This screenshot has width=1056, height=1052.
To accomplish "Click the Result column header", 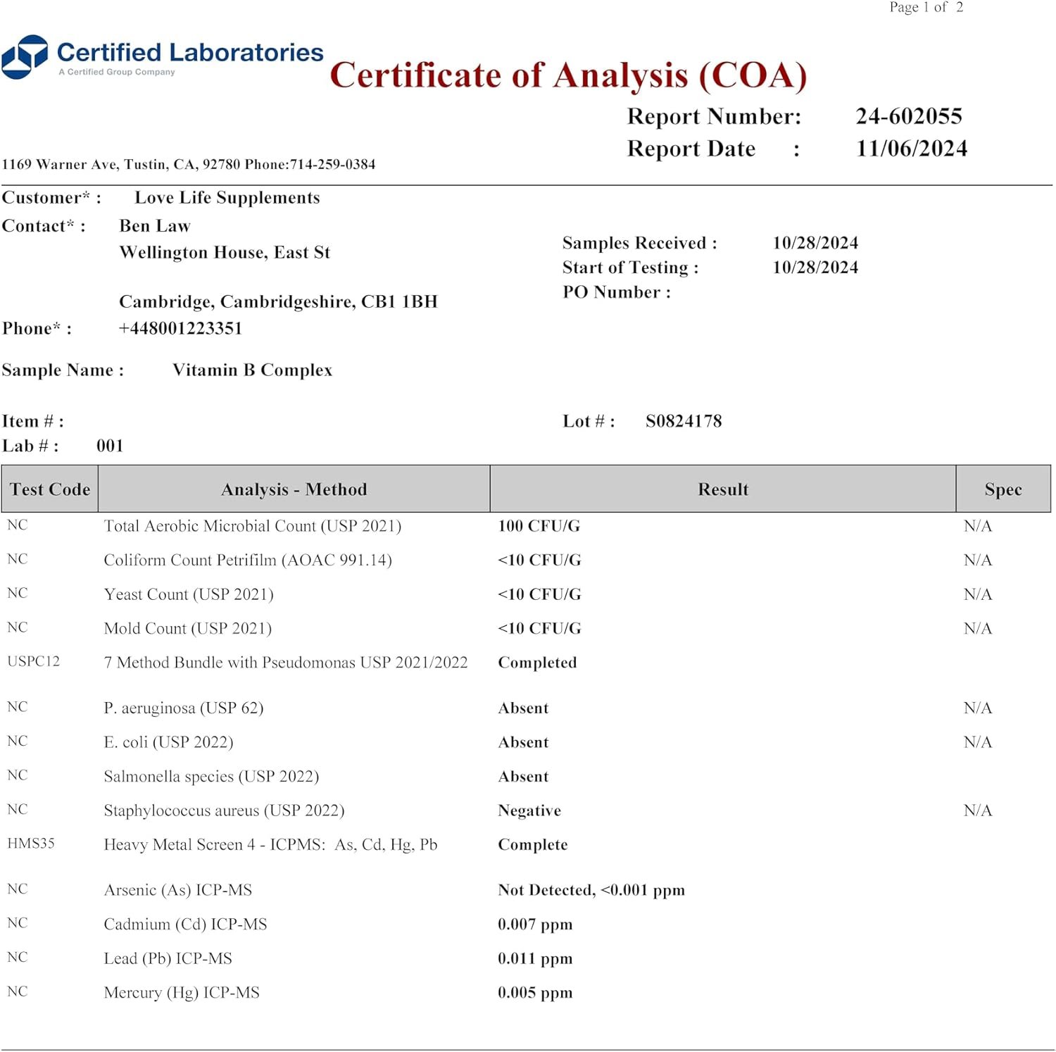I will (x=722, y=489).
